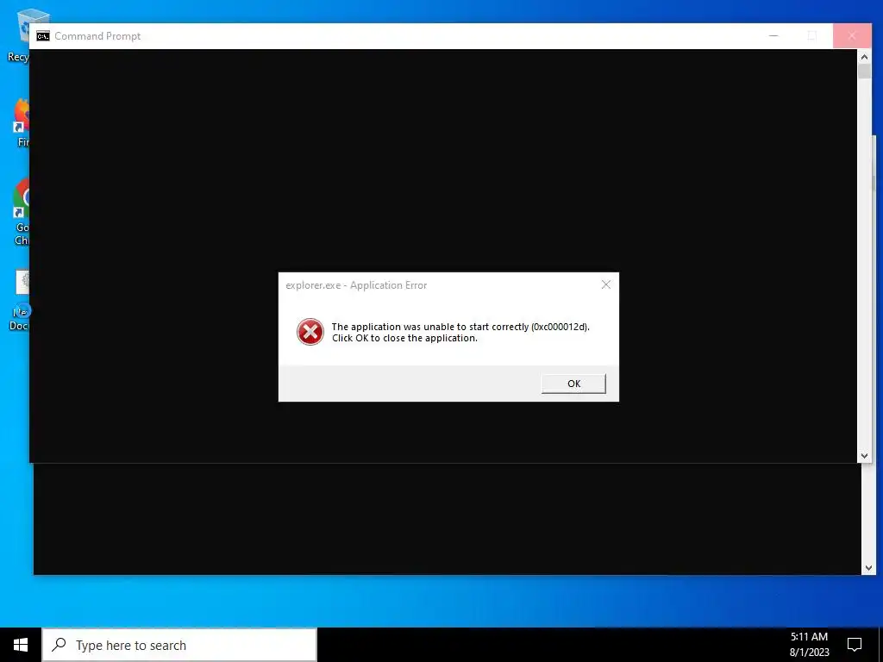Select the Firefox desktop shortcut

click(21, 122)
